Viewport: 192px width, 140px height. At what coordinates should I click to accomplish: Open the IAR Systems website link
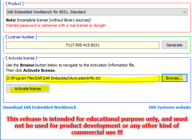170,107
